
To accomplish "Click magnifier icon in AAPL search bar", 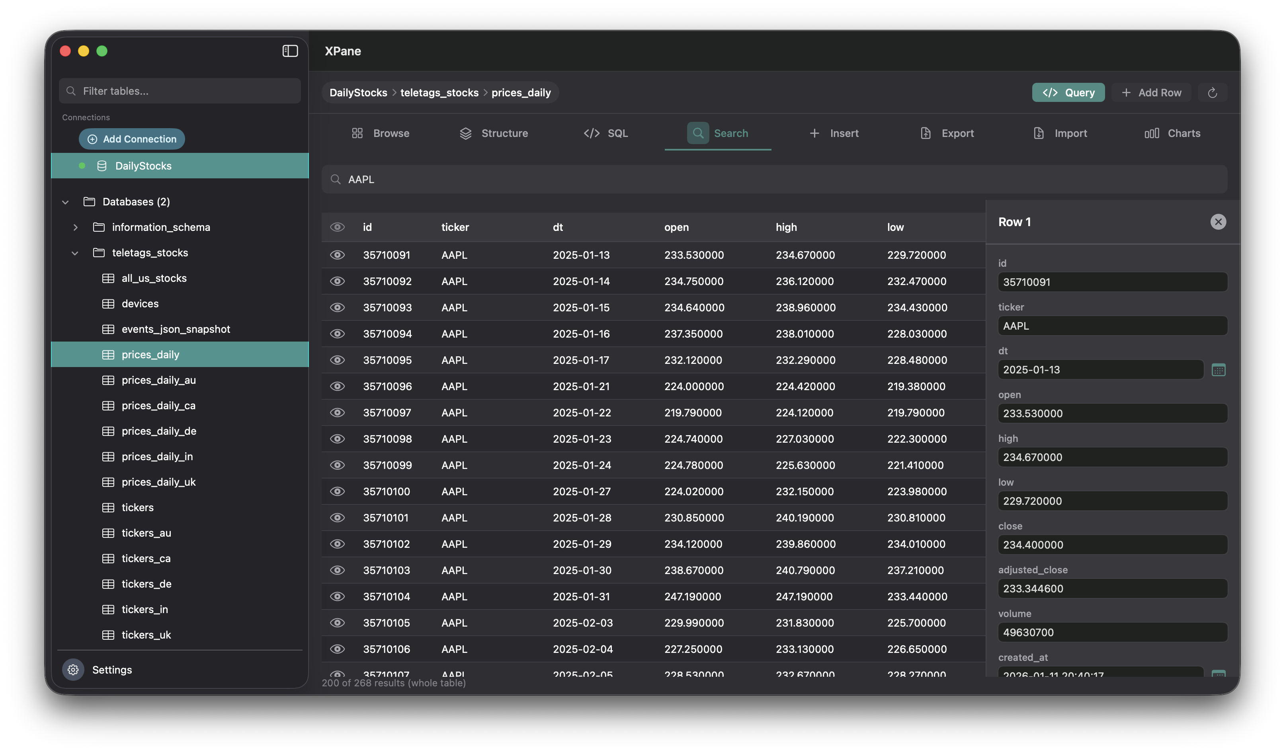I will pyautogui.click(x=336, y=180).
